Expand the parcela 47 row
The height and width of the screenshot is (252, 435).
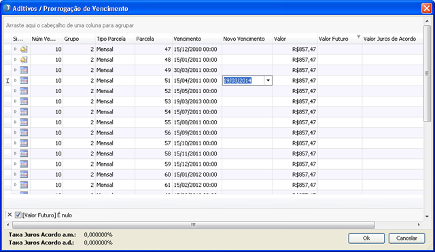pyautogui.click(x=15, y=49)
